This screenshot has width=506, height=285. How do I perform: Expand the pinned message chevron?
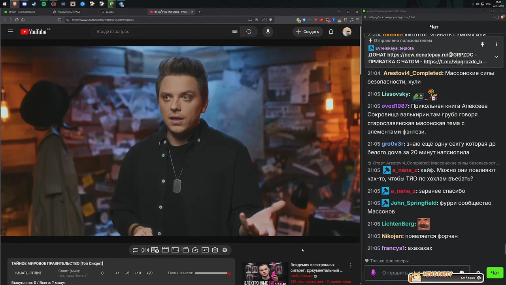(x=496, y=57)
